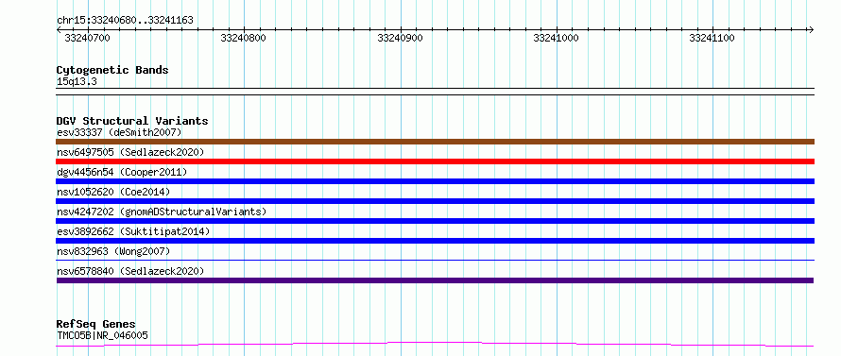Screen dimensions: 841x356
Task: Open the esv3892662 (Suktitipat2014) label
Action: tap(133, 231)
